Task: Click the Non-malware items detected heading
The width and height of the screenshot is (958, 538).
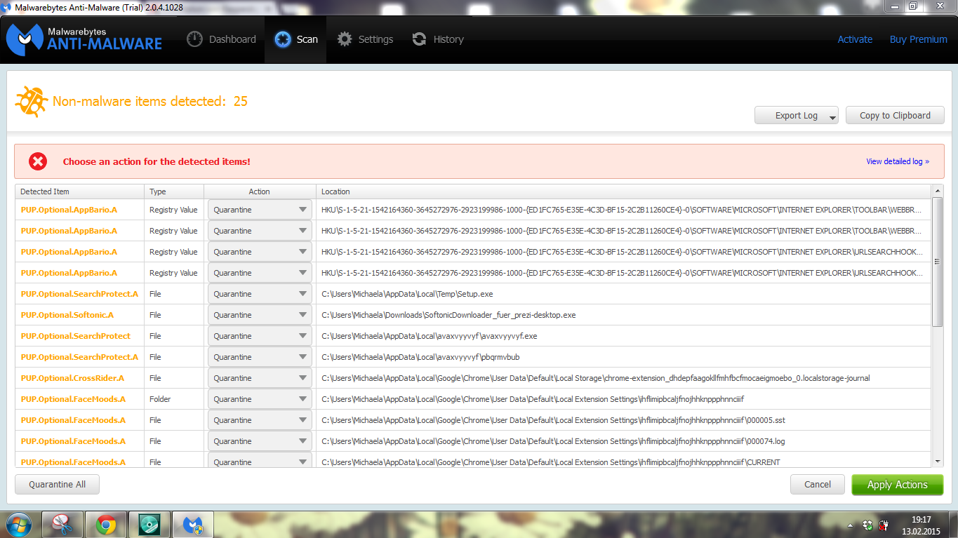Action: tap(150, 101)
